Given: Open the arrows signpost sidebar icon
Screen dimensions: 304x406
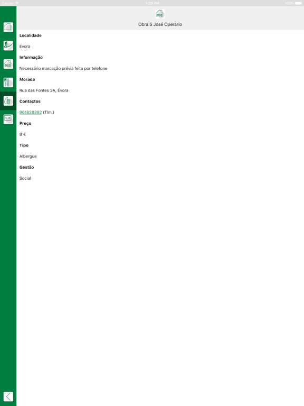Looking at the screenshot, I should [8, 119].
